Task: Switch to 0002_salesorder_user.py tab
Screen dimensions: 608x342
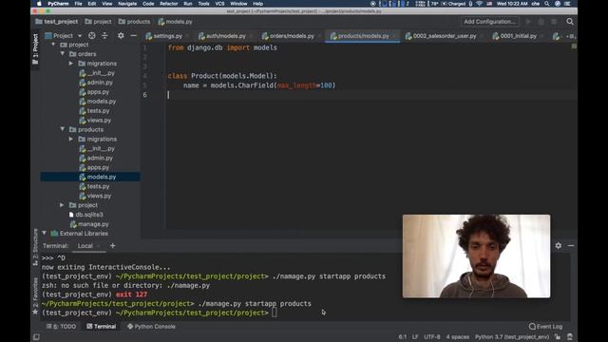Action: pos(445,36)
